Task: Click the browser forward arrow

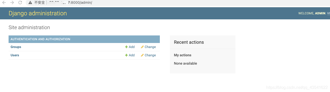Action: tap(12, 3)
